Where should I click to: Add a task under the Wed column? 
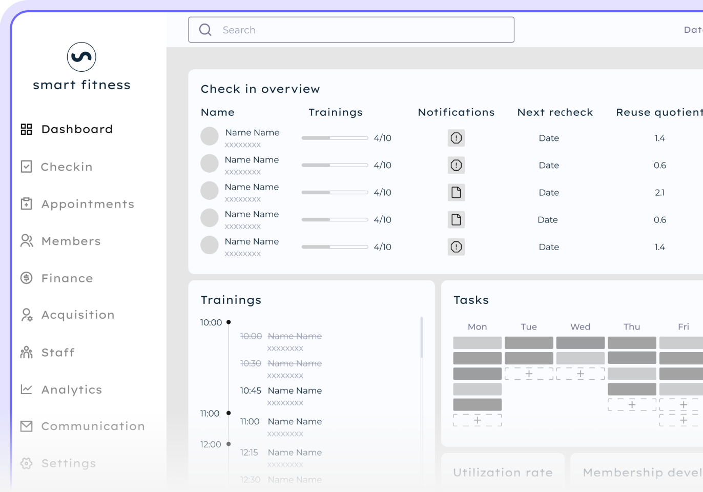click(x=581, y=374)
